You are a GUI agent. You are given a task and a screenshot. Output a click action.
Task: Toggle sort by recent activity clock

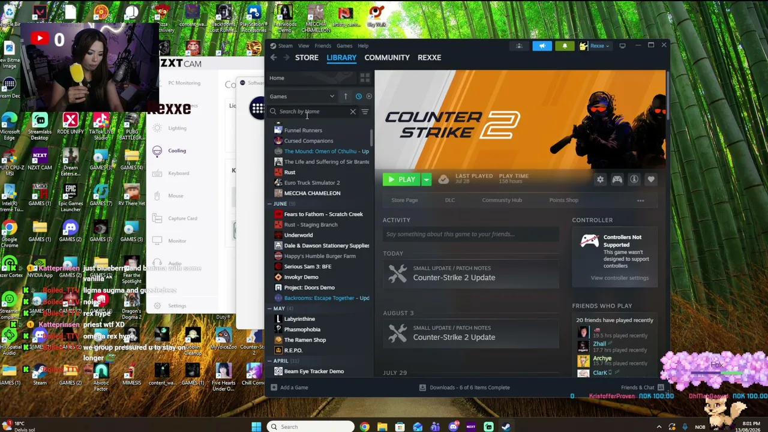pos(359,96)
